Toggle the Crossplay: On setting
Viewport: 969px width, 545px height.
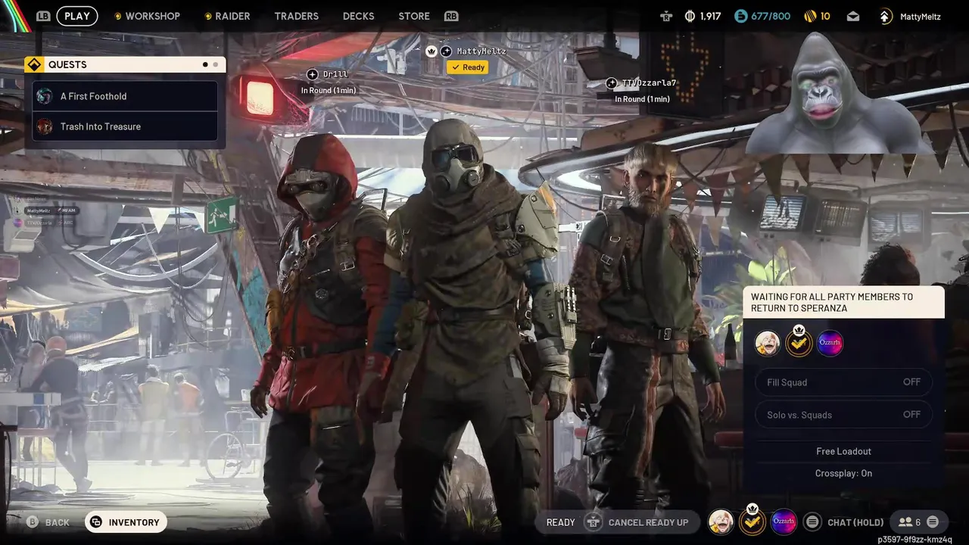point(843,473)
